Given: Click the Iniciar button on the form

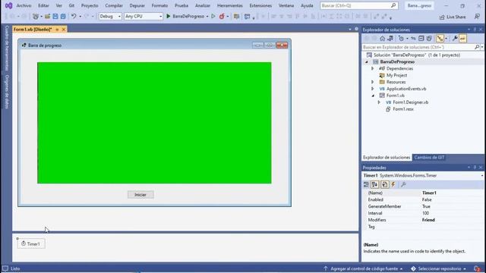Looking at the screenshot, I should click(140, 195).
